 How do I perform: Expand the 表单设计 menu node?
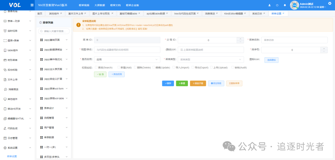click(67, 108)
